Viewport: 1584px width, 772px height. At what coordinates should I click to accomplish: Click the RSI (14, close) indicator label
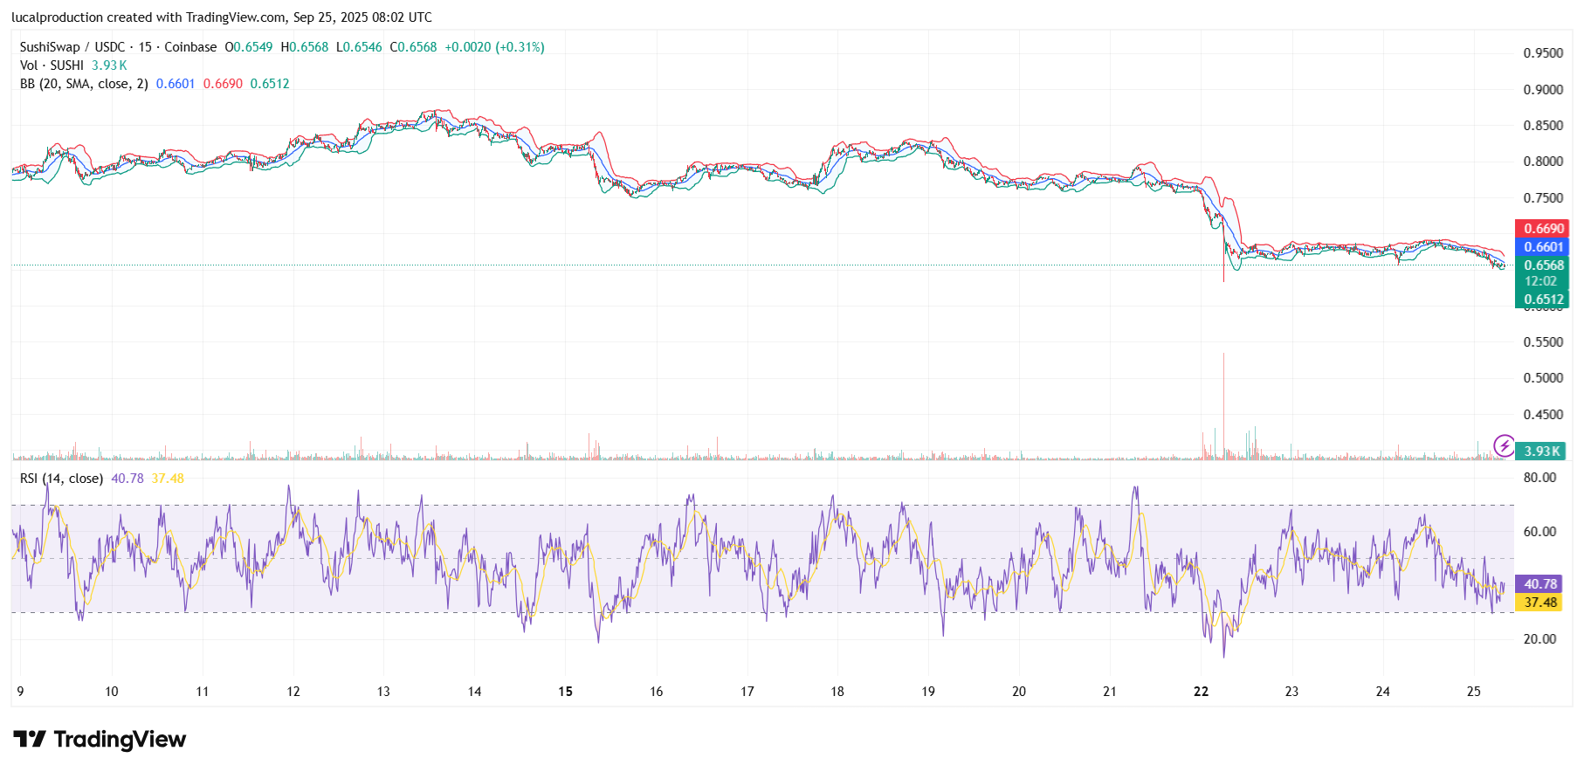(61, 479)
